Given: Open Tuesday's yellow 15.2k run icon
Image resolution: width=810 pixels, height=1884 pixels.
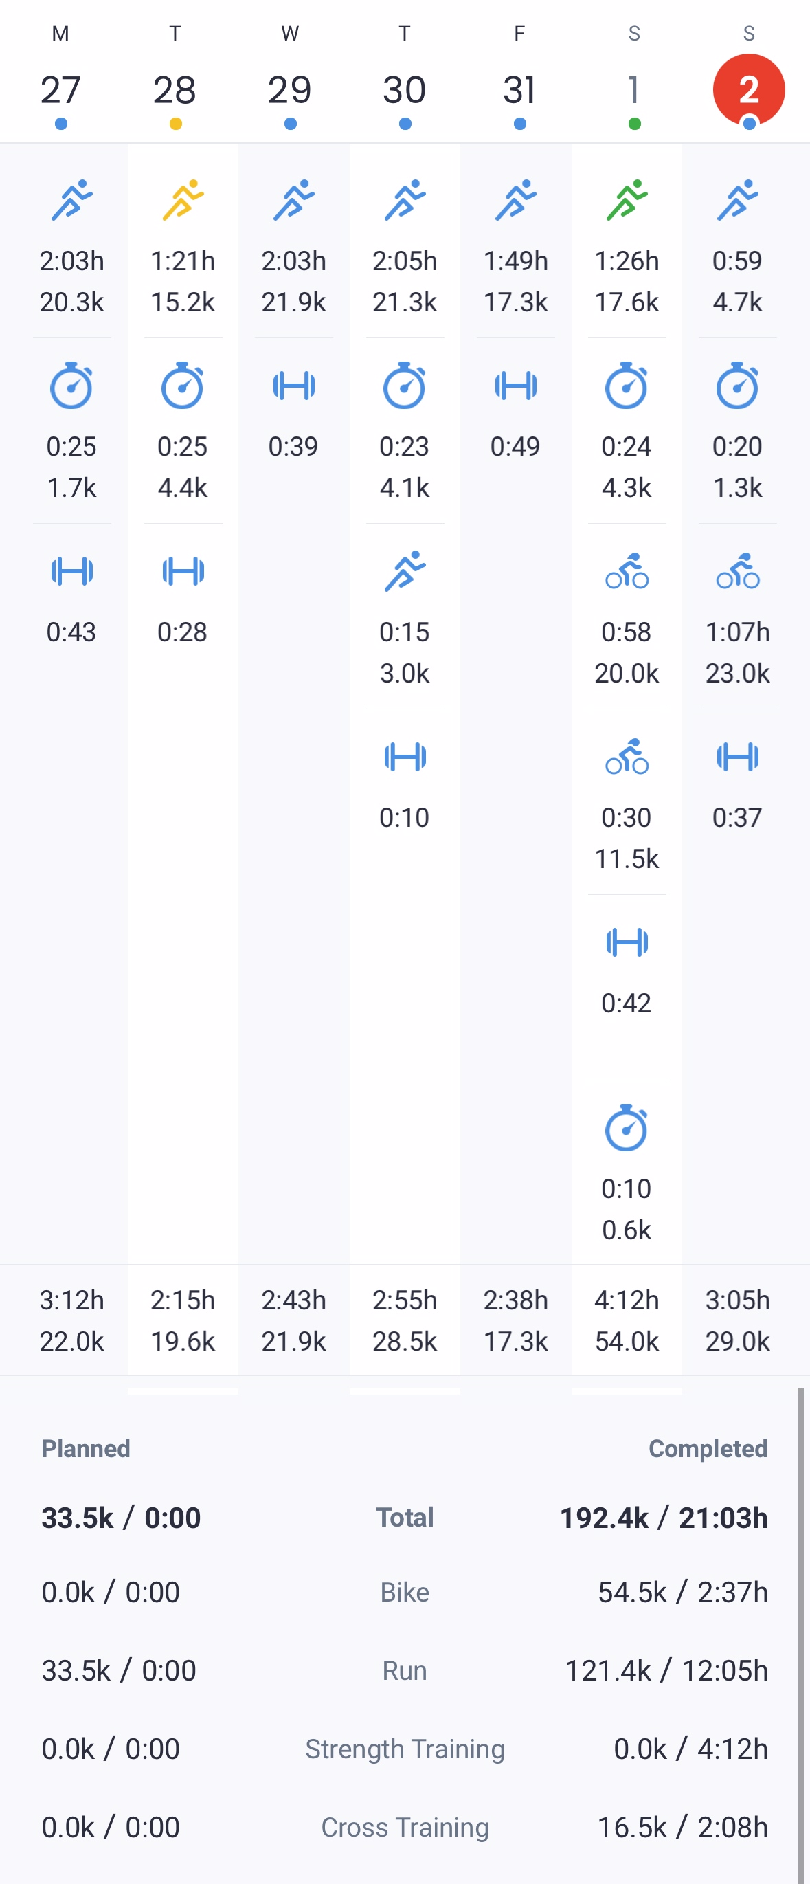Looking at the screenshot, I should pos(183,199).
